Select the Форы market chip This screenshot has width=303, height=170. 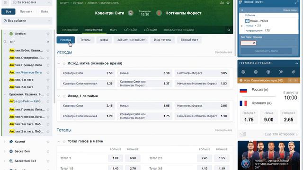104,40
